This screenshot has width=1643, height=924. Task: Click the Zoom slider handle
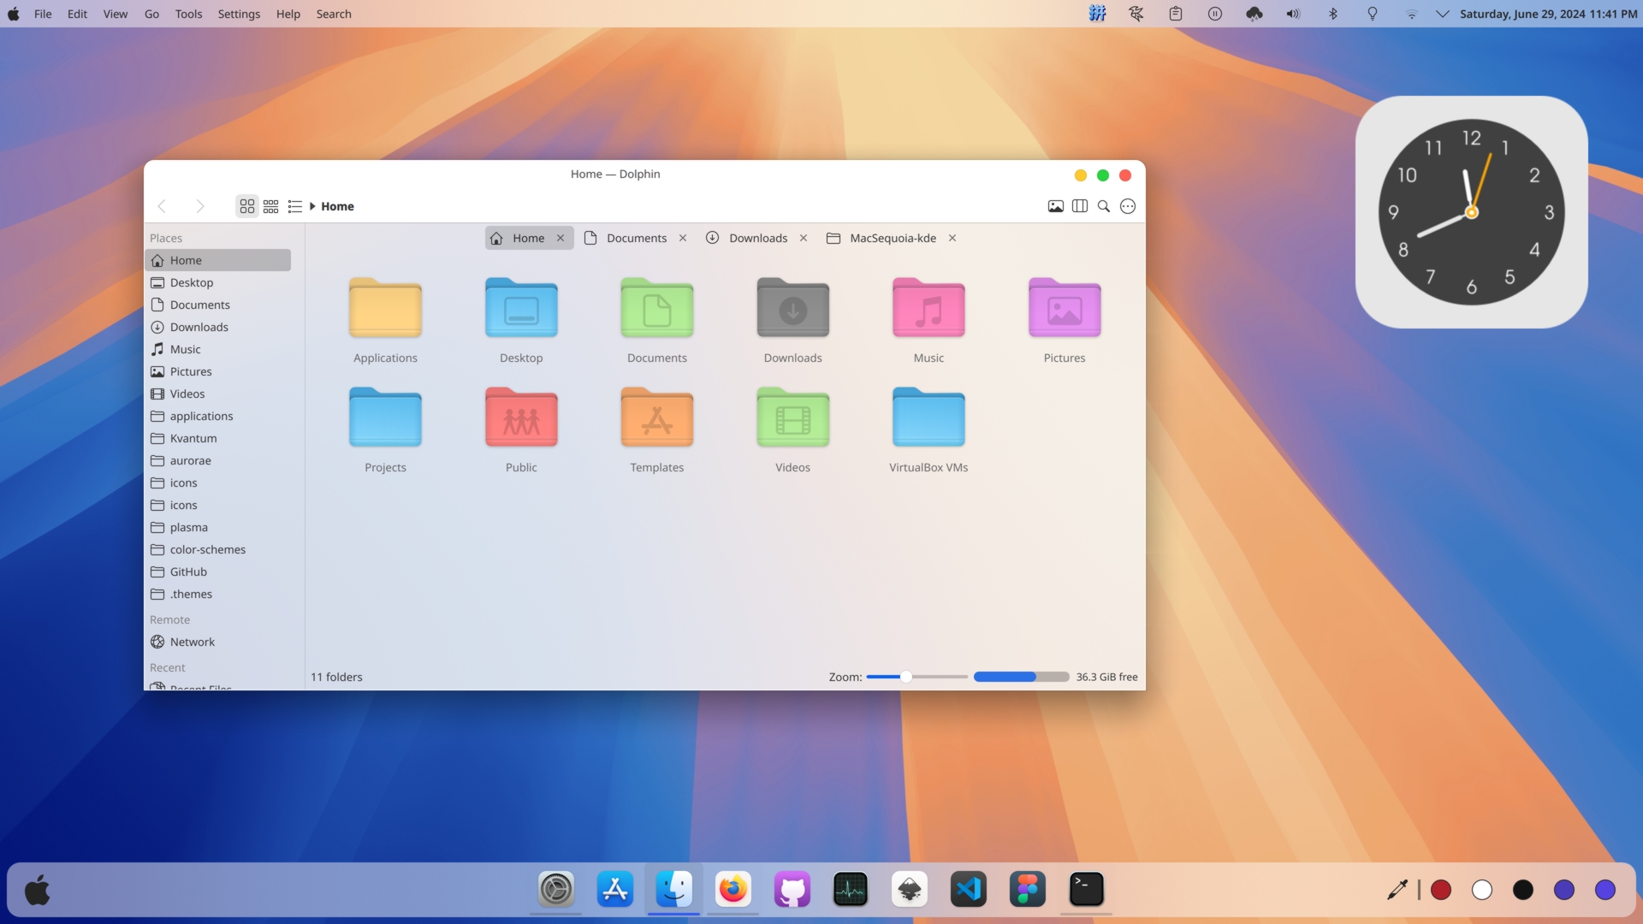(x=906, y=677)
